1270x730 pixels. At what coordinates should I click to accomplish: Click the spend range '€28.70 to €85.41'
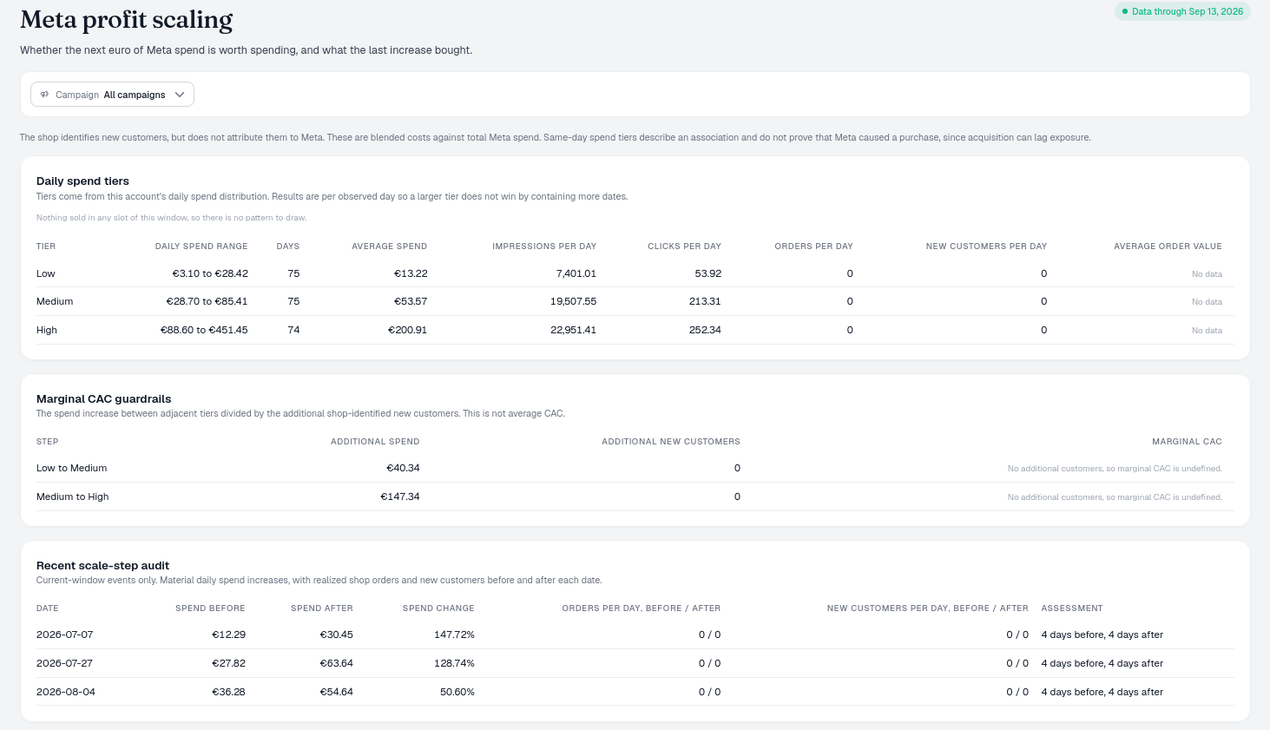pyautogui.click(x=207, y=302)
